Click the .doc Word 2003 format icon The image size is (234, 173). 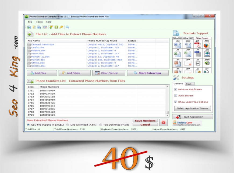click(x=178, y=45)
